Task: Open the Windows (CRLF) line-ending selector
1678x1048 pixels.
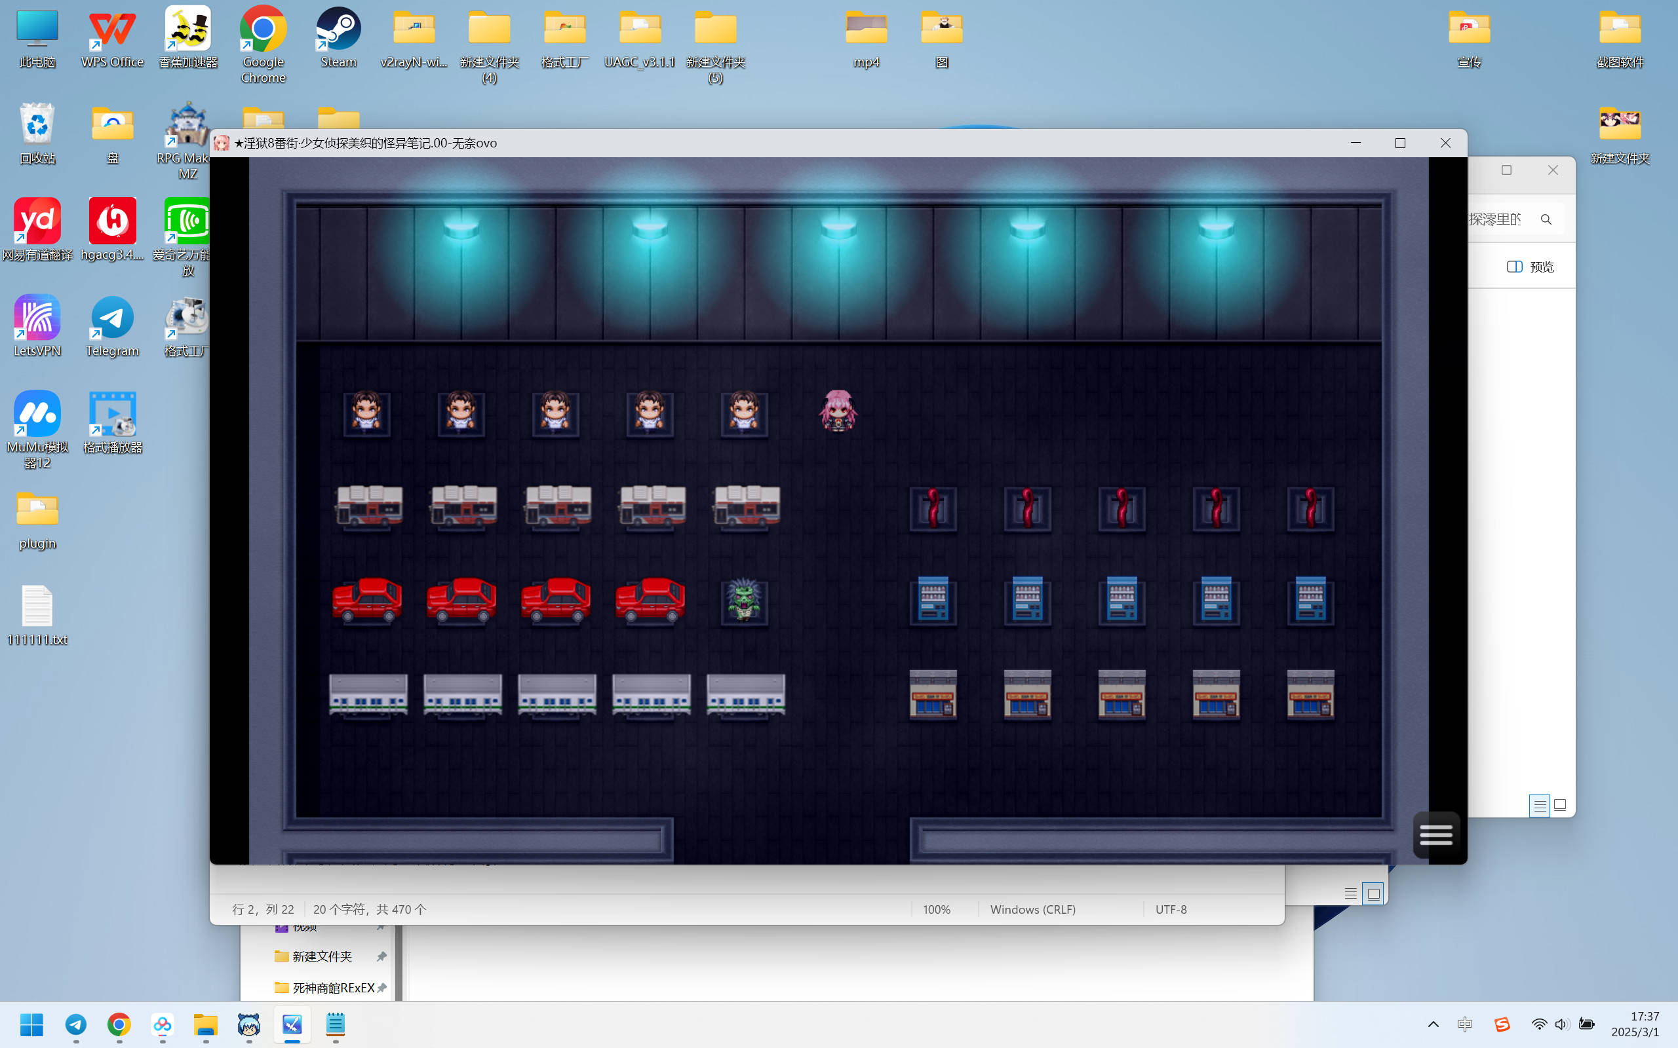Action: coord(1032,909)
